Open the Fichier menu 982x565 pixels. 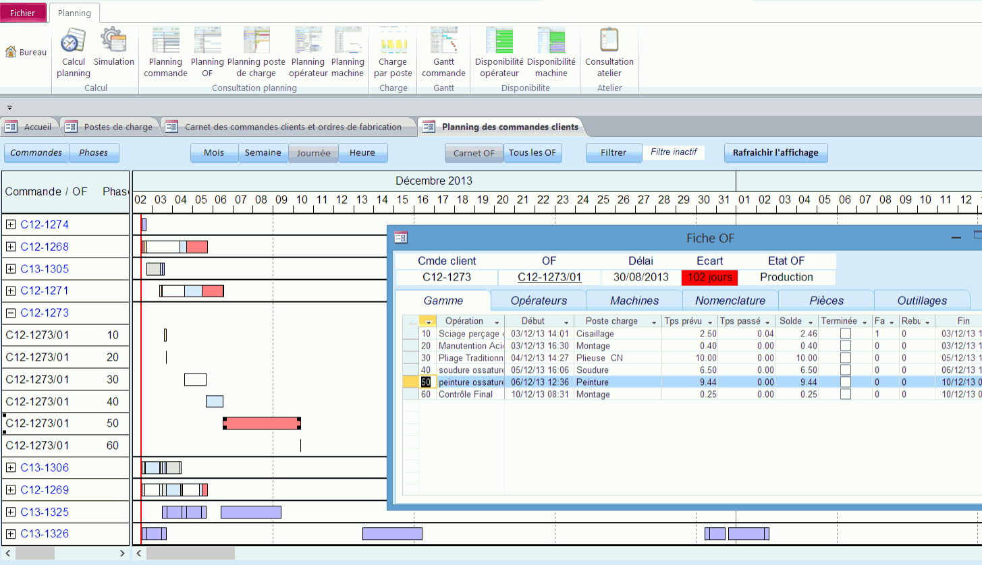[23, 12]
